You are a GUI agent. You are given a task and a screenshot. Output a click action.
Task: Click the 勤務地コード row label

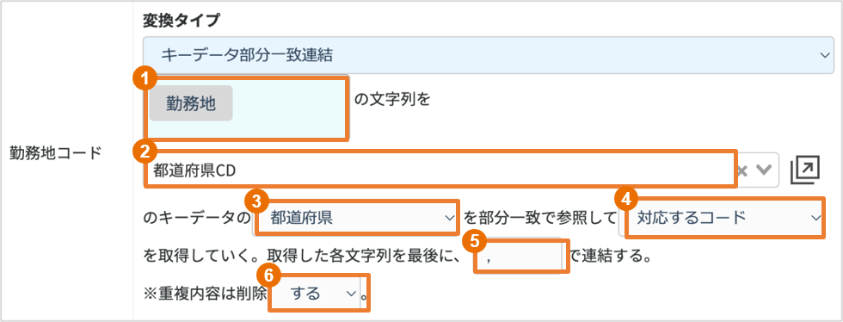(x=57, y=153)
